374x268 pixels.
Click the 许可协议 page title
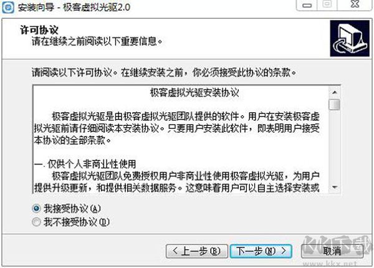pos(39,30)
